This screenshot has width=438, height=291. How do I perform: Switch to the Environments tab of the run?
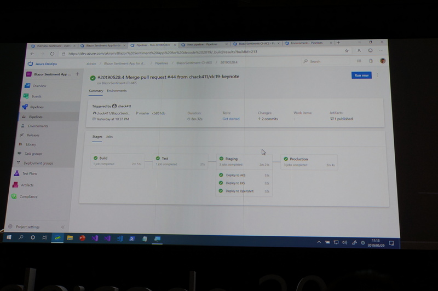[117, 91]
